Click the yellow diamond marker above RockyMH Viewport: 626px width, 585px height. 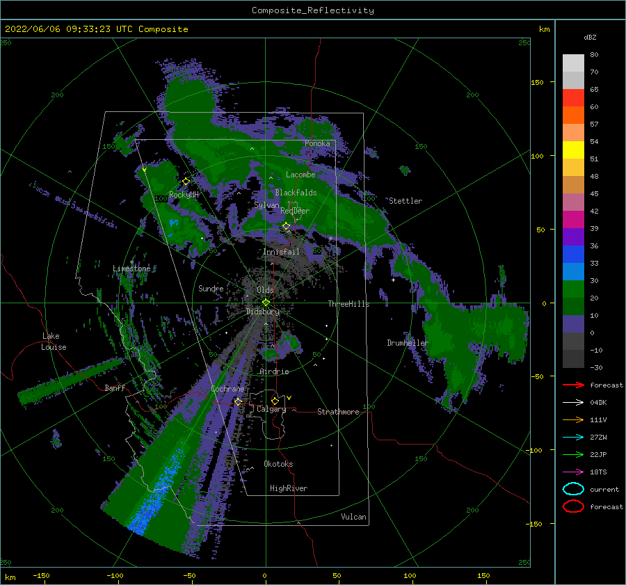click(186, 182)
